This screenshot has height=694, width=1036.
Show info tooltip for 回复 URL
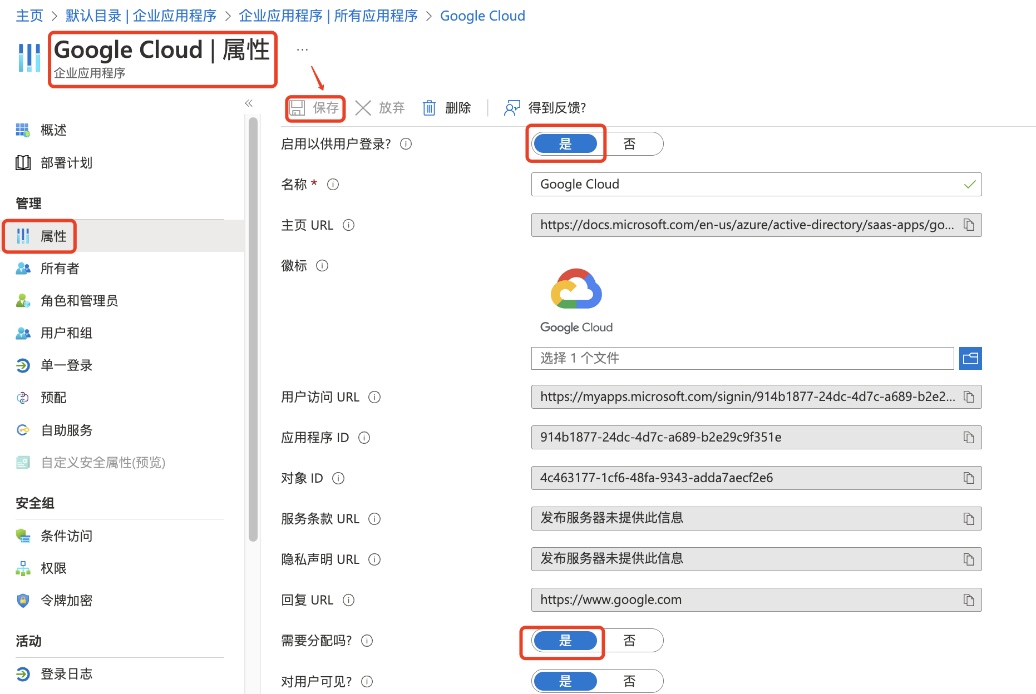coord(348,599)
